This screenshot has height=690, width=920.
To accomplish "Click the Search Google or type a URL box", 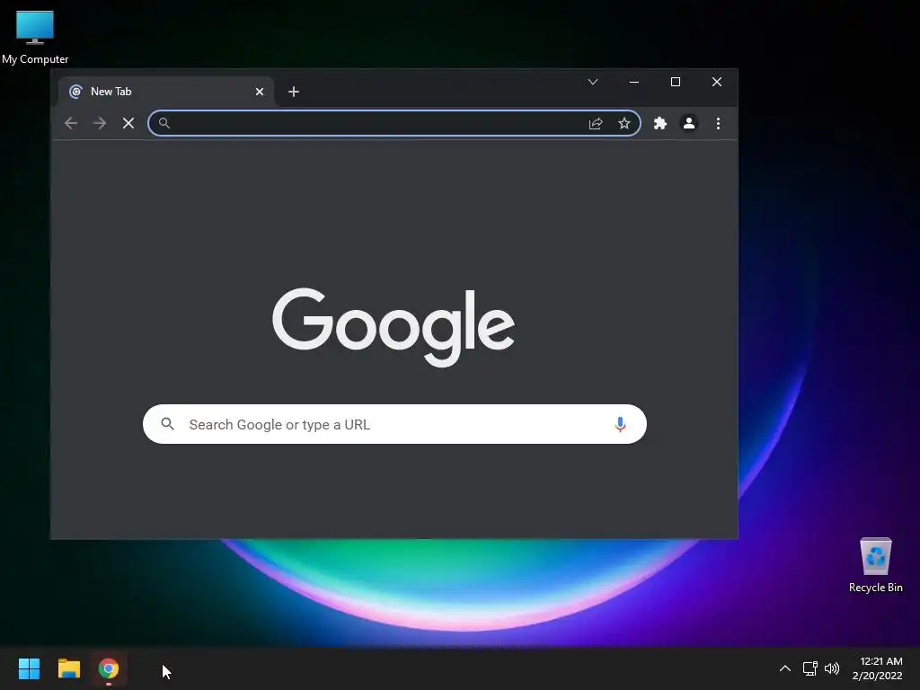I will click(395, 424).
